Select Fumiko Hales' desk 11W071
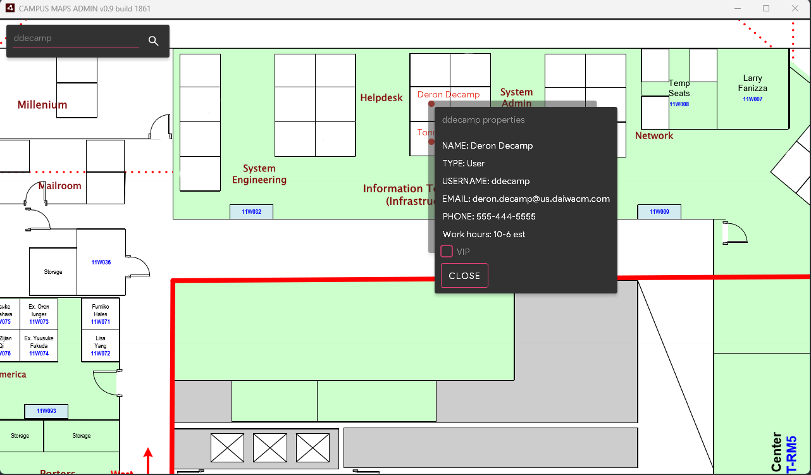Image resolution: width=811 pixels, height=475 pixels. point(101,314)
